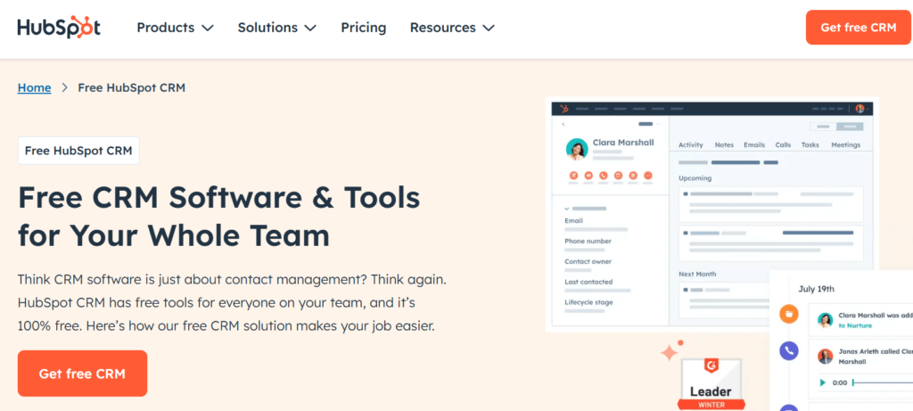Click the Free CRM Software & Tools heading
The image size is (913, 411).
[x=219, y=217]
